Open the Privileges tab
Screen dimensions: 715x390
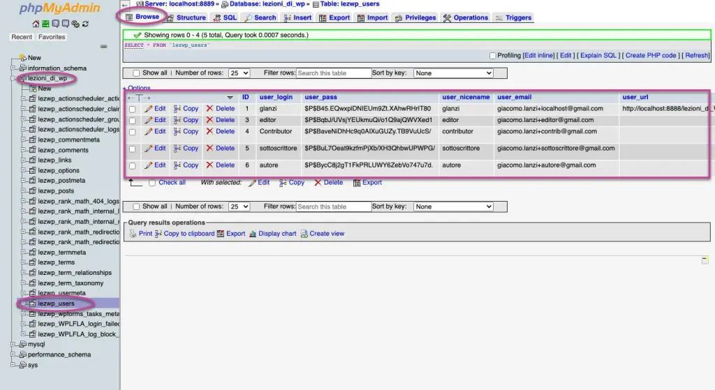[x=415, y=17]
